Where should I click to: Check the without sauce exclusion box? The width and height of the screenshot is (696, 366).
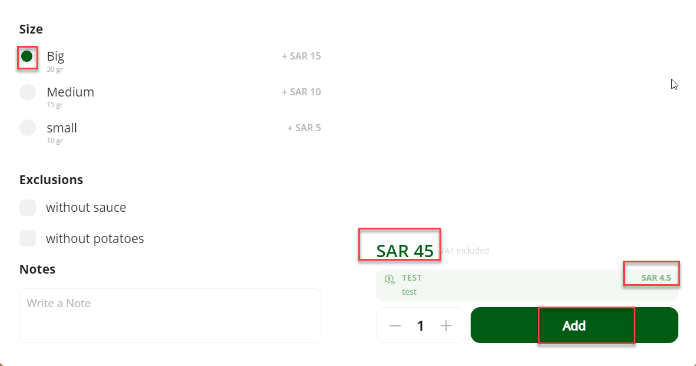click(x=28, y=208)
